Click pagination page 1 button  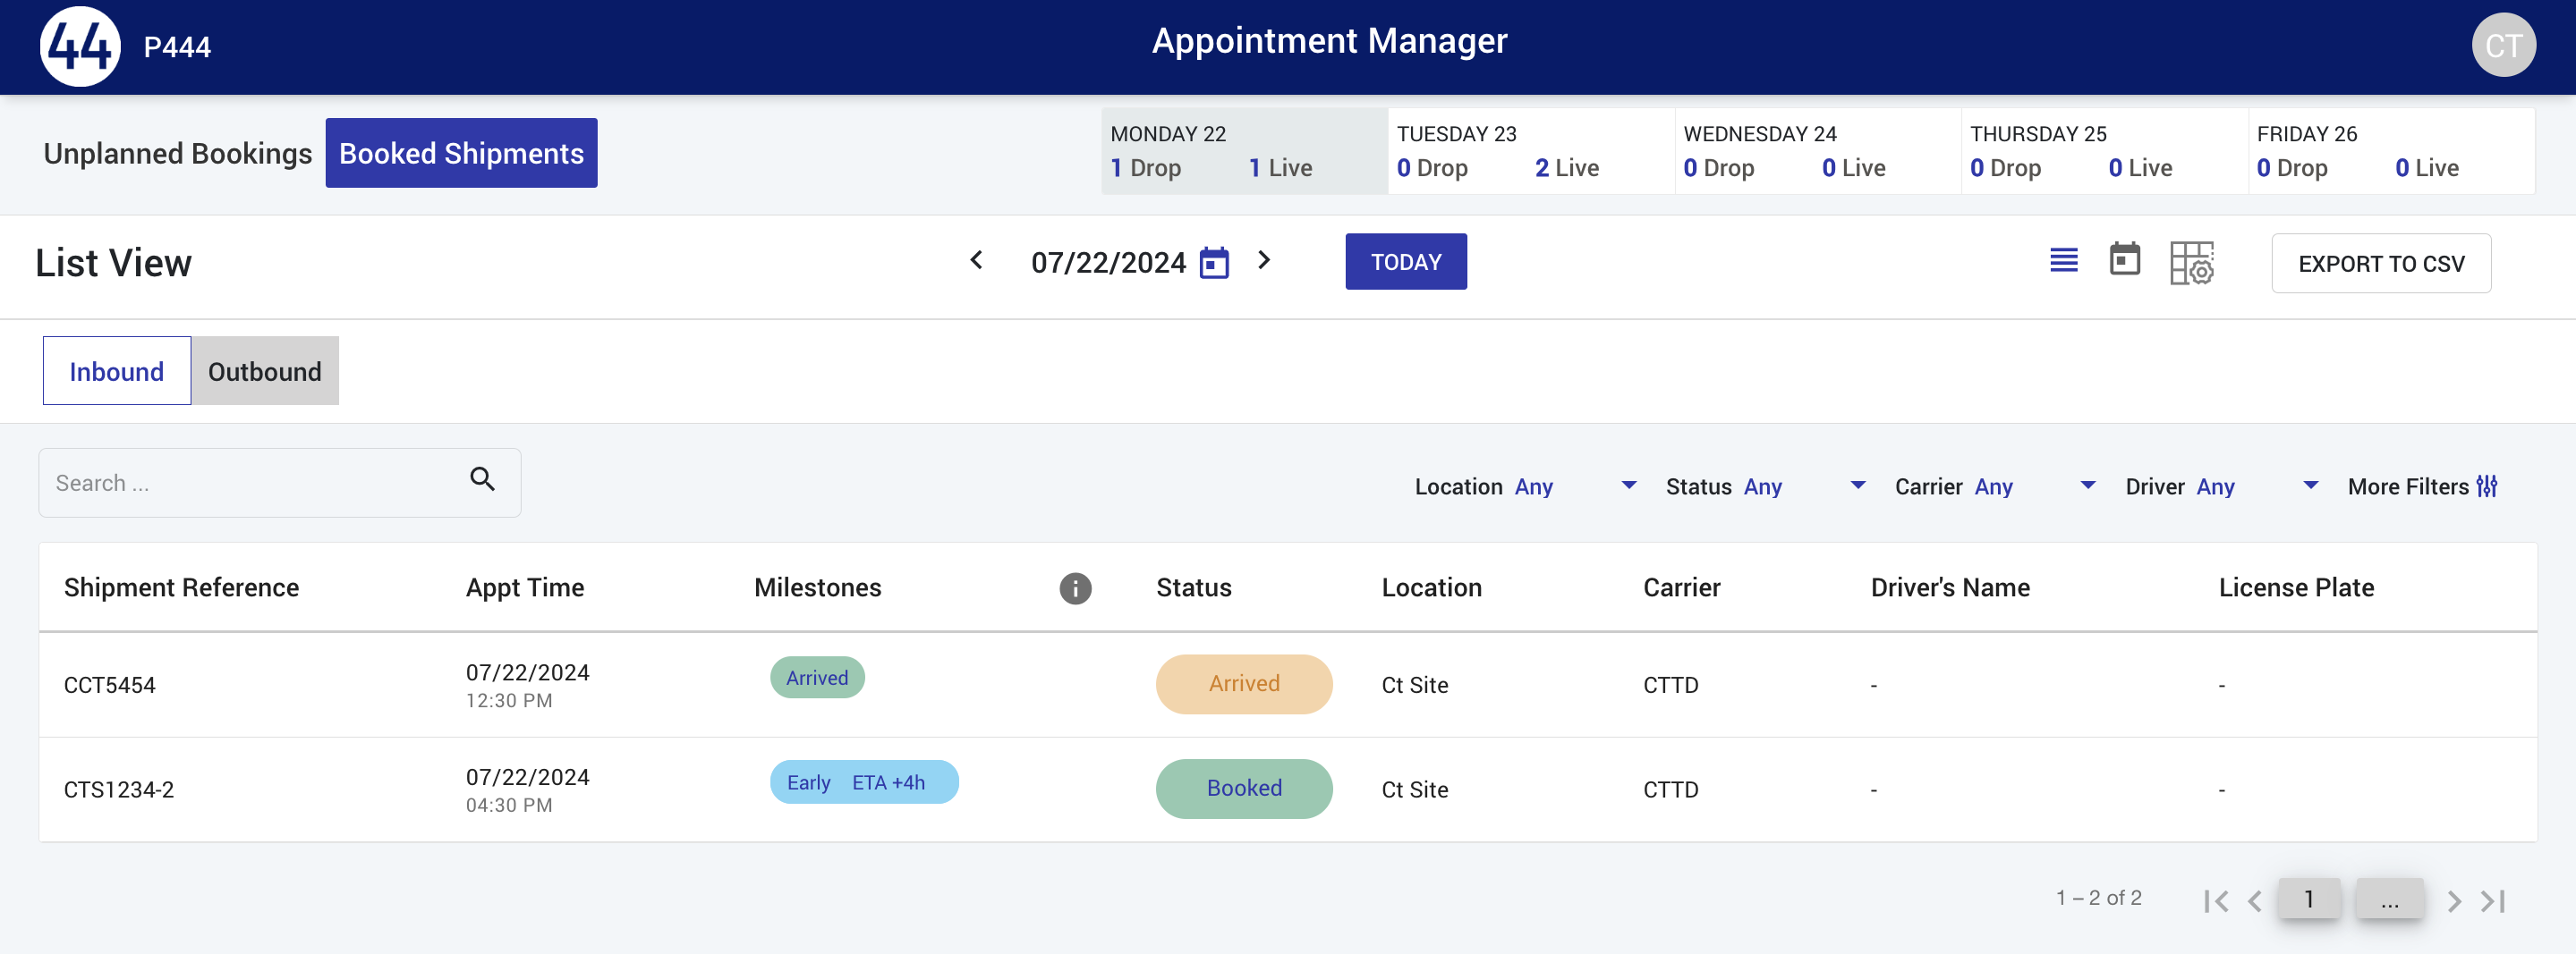[2308, 899]
